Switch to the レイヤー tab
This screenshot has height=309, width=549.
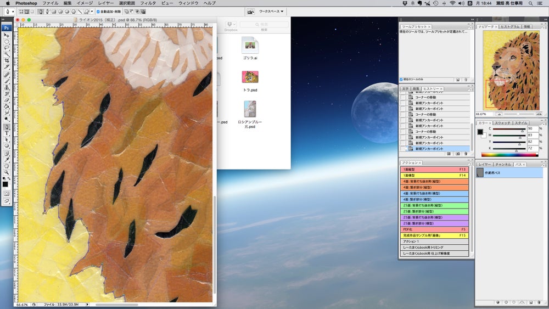pyautogui.click(x=484, y=164)
